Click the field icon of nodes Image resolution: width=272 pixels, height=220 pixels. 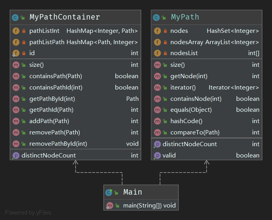pyautogui.click(x=157, y=31)
